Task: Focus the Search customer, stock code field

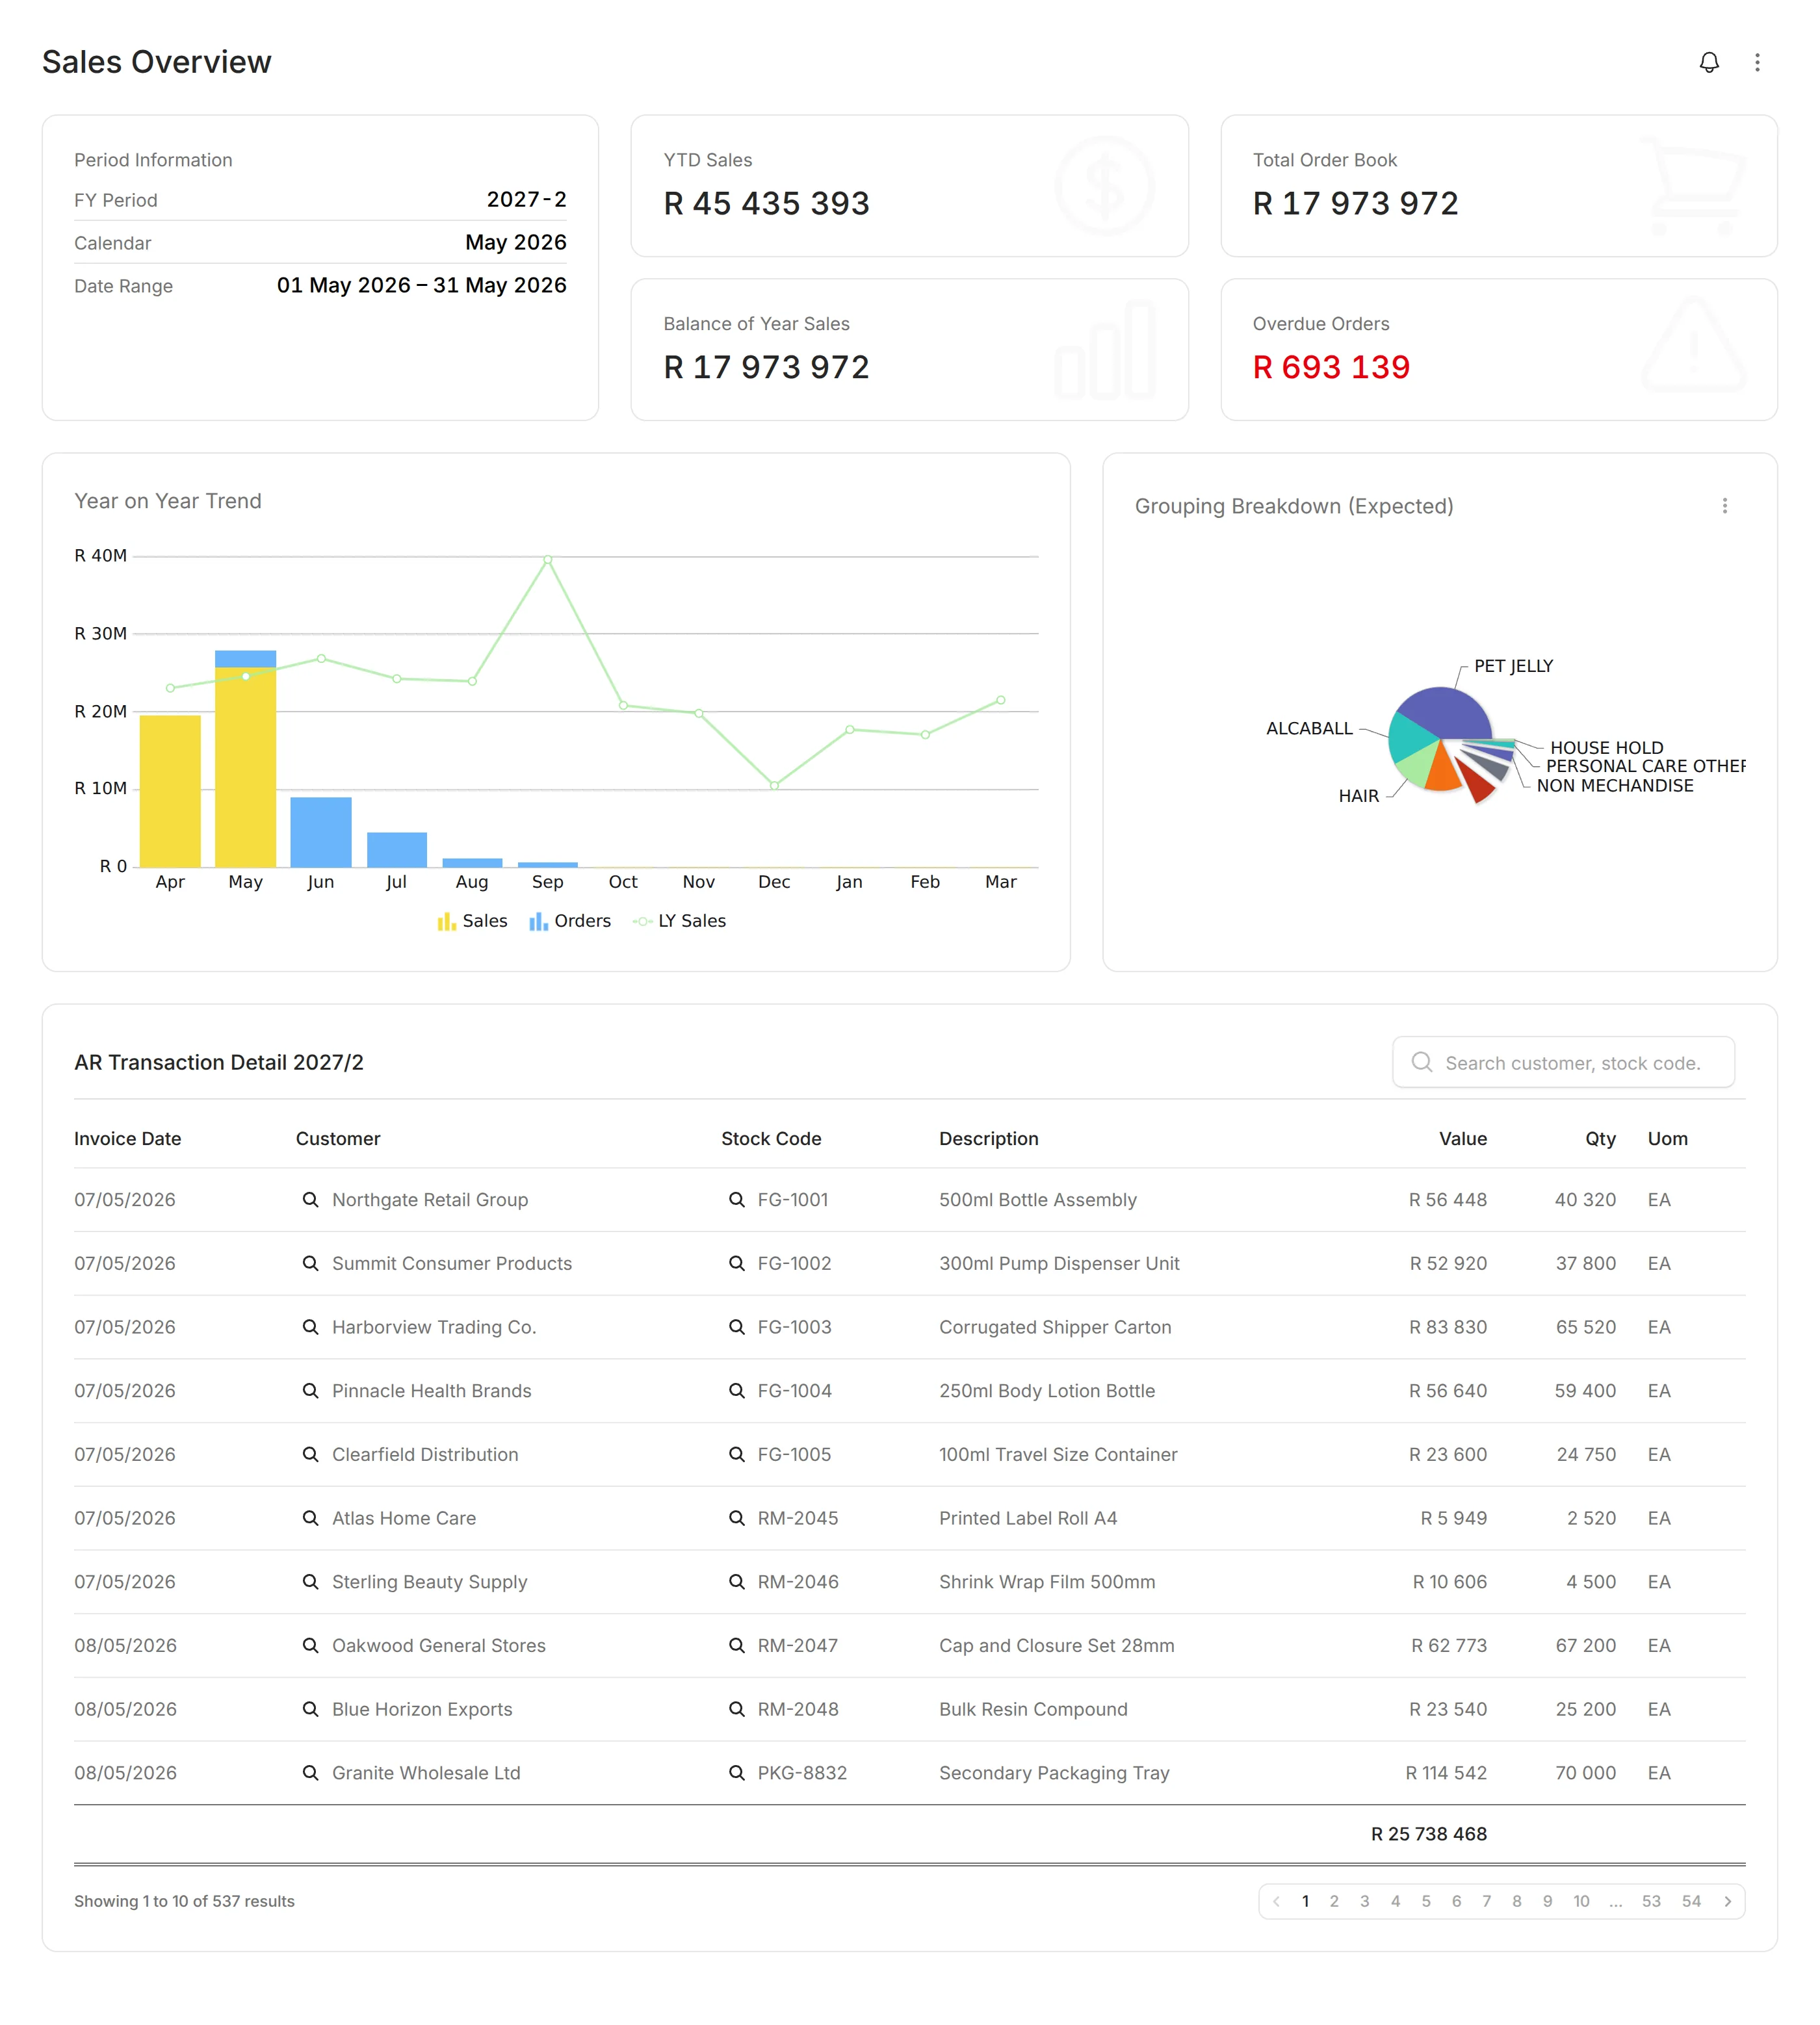Action: pyautogui.click(x=1563, y=1062)
